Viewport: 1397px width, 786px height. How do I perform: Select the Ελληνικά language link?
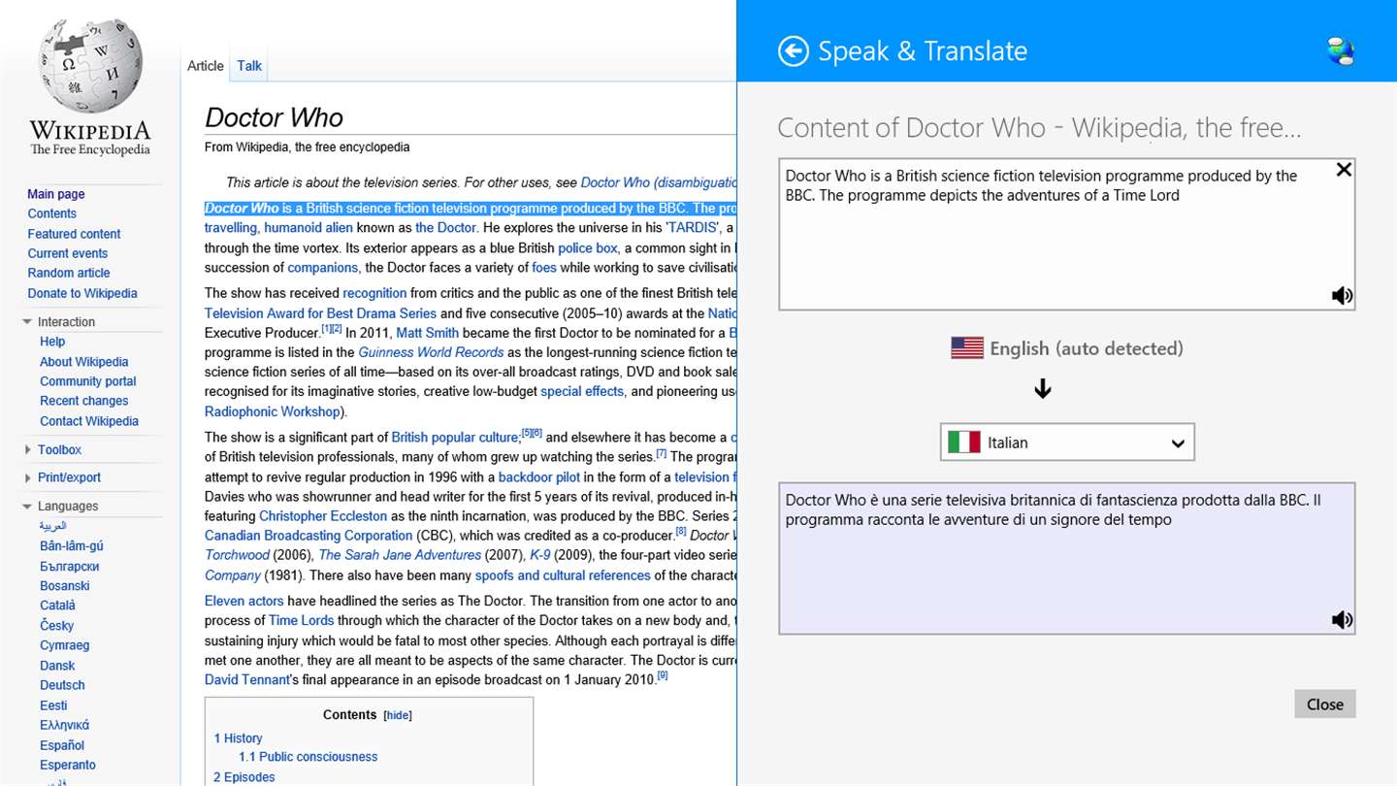(65, 725)
